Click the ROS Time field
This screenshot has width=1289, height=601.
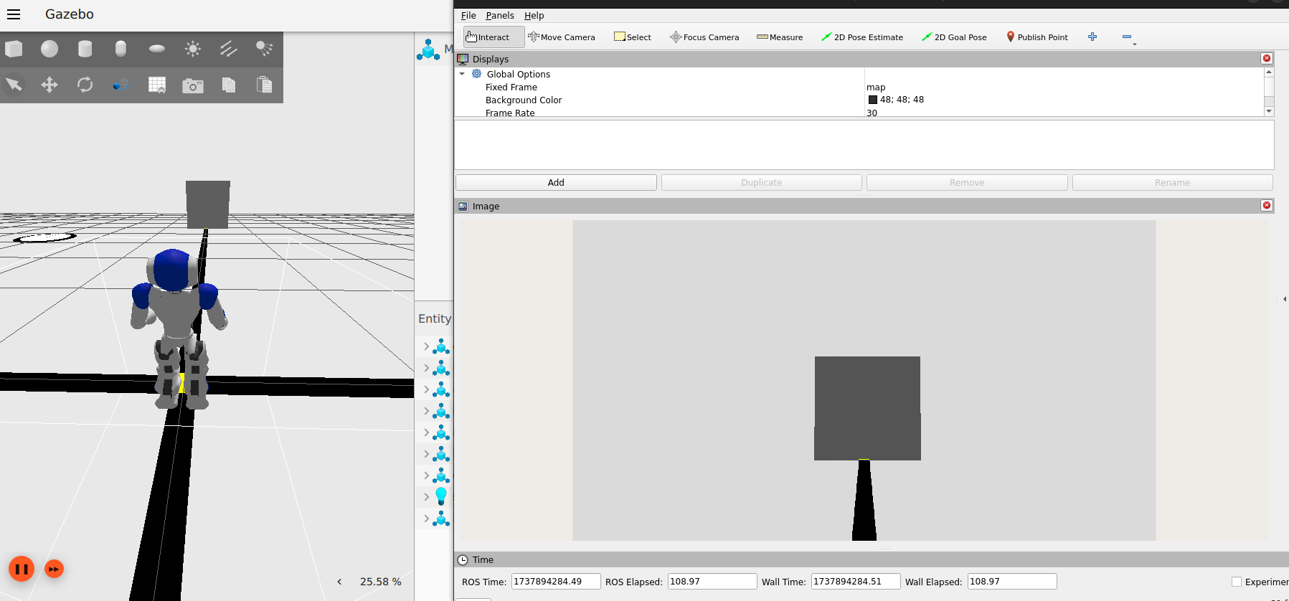[556, 582]
